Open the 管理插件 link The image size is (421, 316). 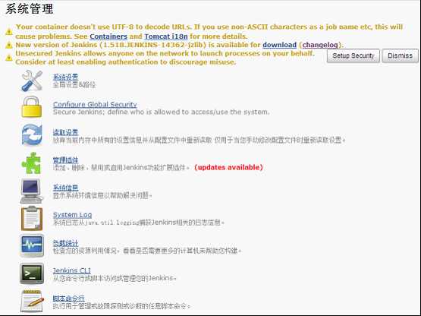tap(65, 160)
